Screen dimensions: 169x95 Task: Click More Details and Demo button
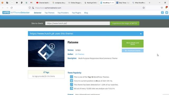133,44
